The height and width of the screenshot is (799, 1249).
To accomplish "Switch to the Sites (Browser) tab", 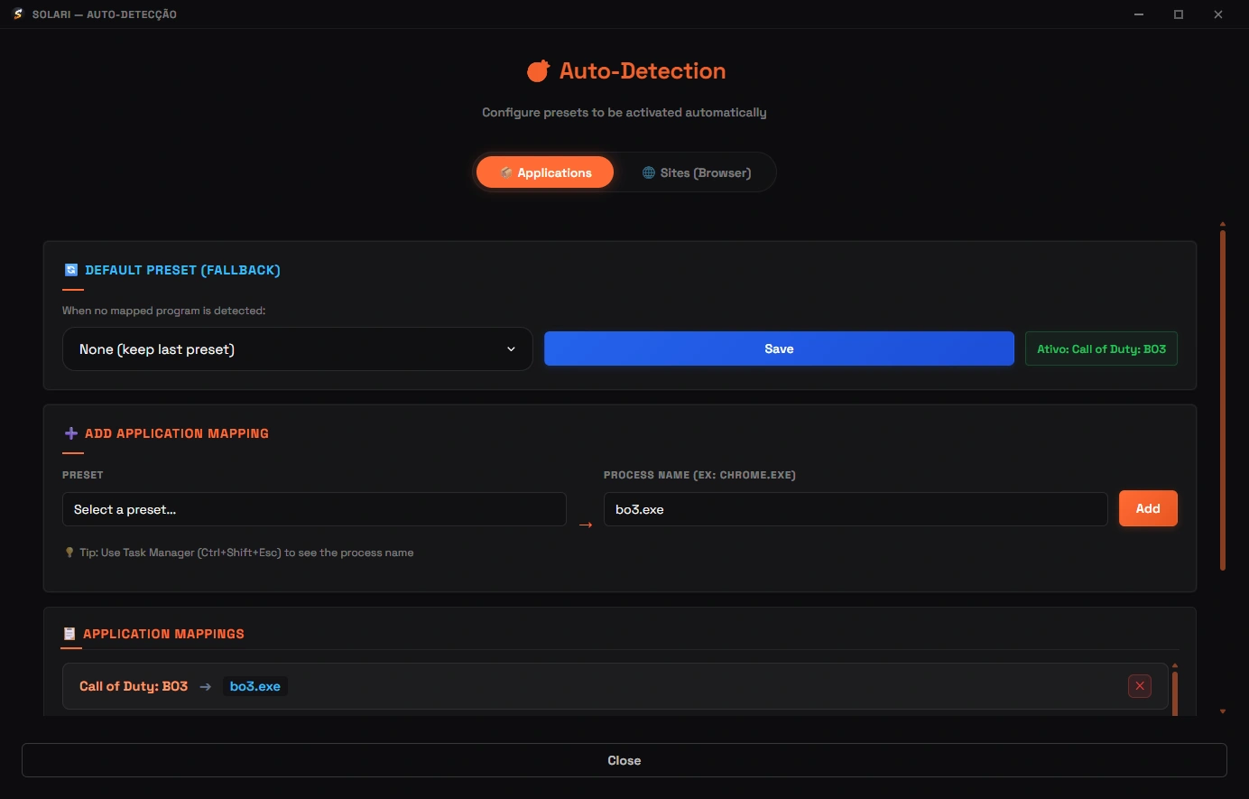I will (697, 172).
